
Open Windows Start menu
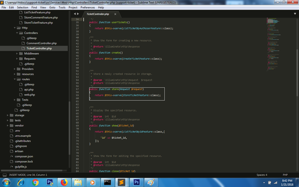click(x=6, y=182)
